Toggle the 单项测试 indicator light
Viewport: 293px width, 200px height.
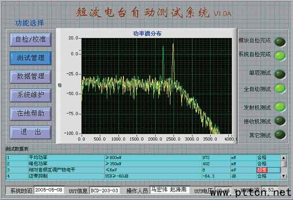pos(280,74)
